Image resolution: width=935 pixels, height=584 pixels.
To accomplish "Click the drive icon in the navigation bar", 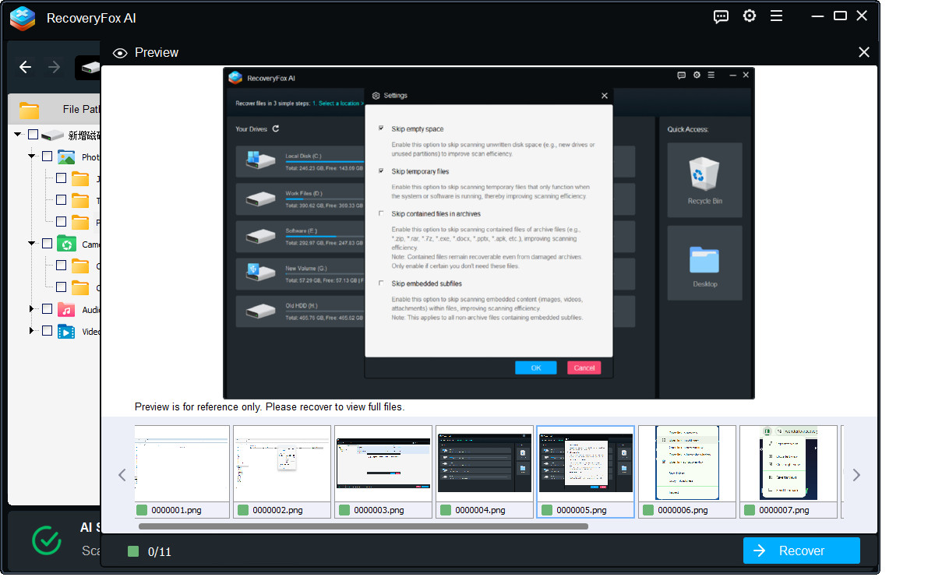I will coord(90,68).
